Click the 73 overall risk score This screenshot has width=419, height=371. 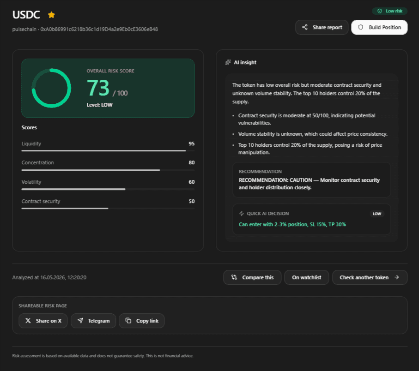(98, 88)
